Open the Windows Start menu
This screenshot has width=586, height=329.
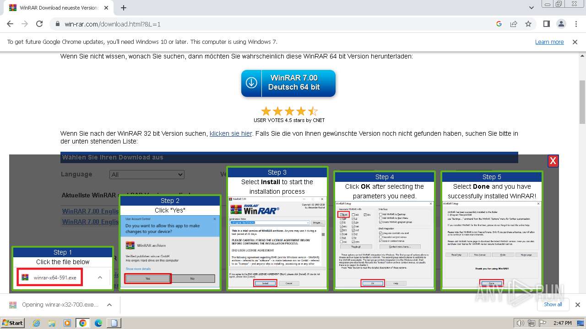(12, 323)
